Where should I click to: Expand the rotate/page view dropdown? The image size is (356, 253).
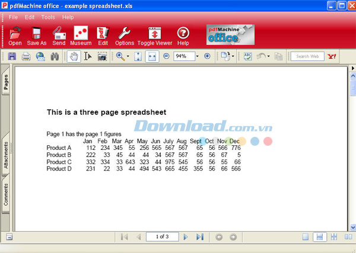coord(233,57)
